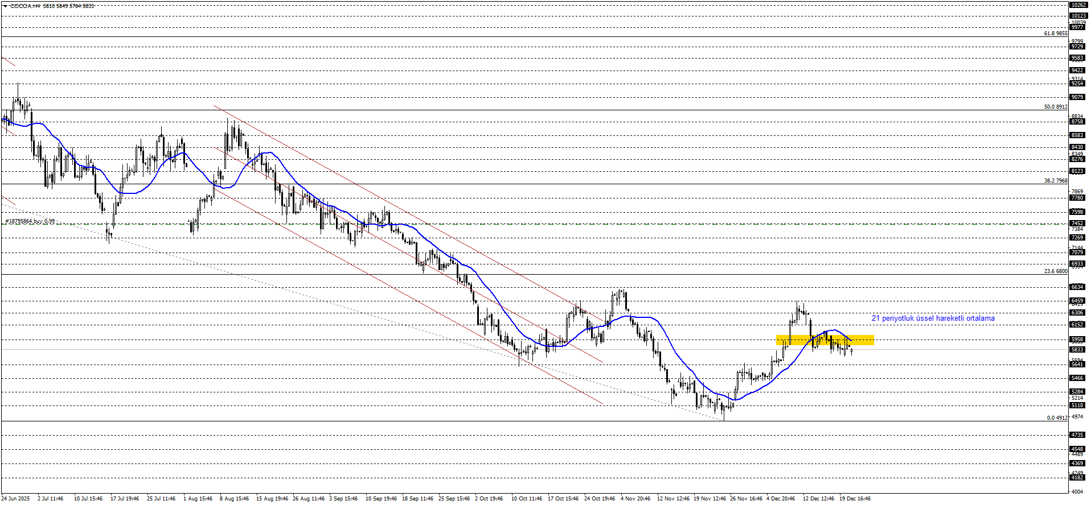Click the 61.8 9855 Fibonacci level label
Image resolution: width=1091 pixels, height=505 pixels.
[1055, 34]
